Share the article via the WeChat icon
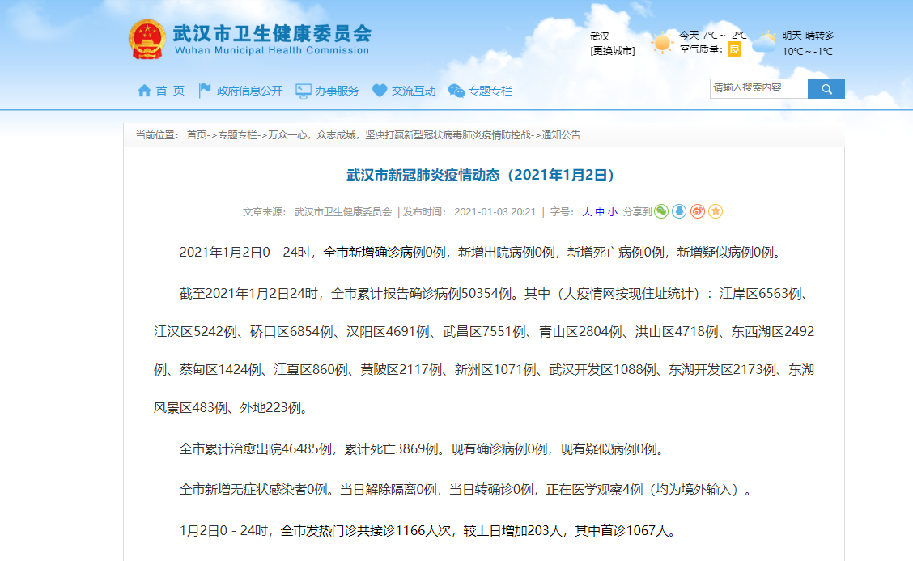 [x=661, y=211]
